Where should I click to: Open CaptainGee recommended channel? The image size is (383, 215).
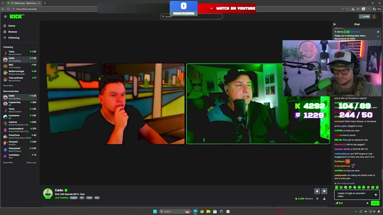tap(20, 104)
